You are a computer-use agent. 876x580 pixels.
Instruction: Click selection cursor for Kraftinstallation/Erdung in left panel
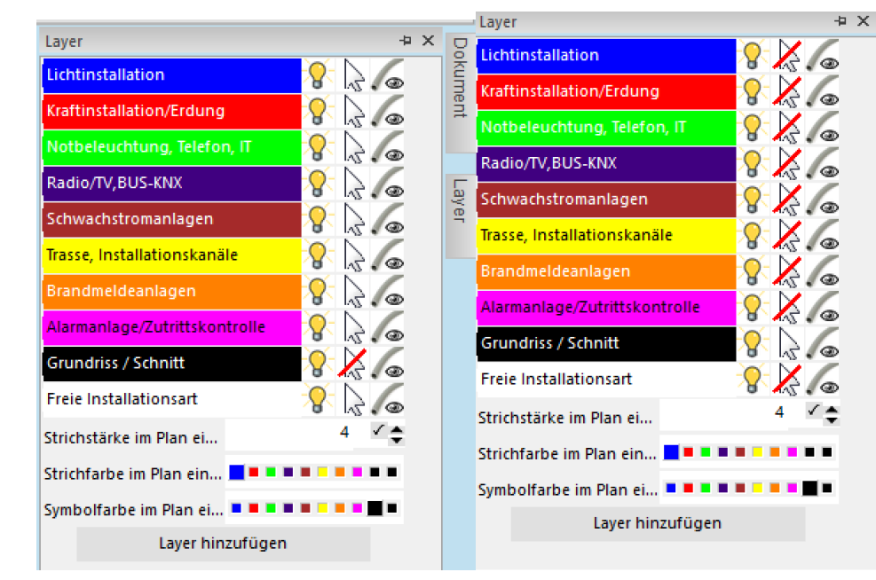pyautogui.click(x=354, y=112)
